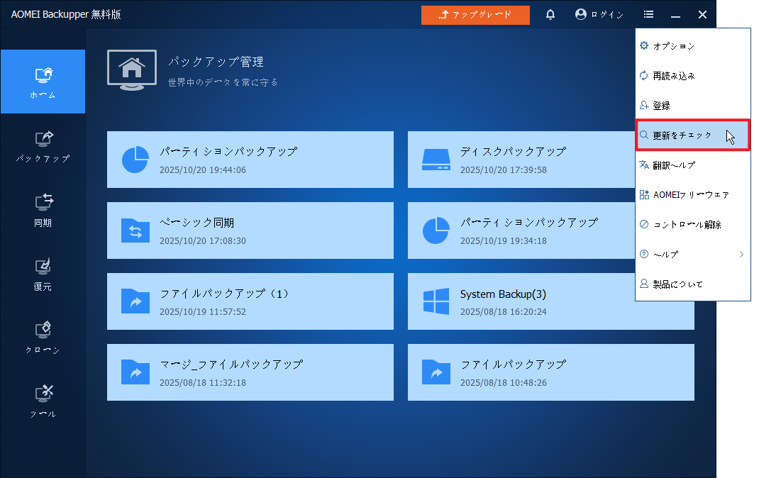Click the ログイン link text
The image size is (759, 478).
click(x=607, y=15)
